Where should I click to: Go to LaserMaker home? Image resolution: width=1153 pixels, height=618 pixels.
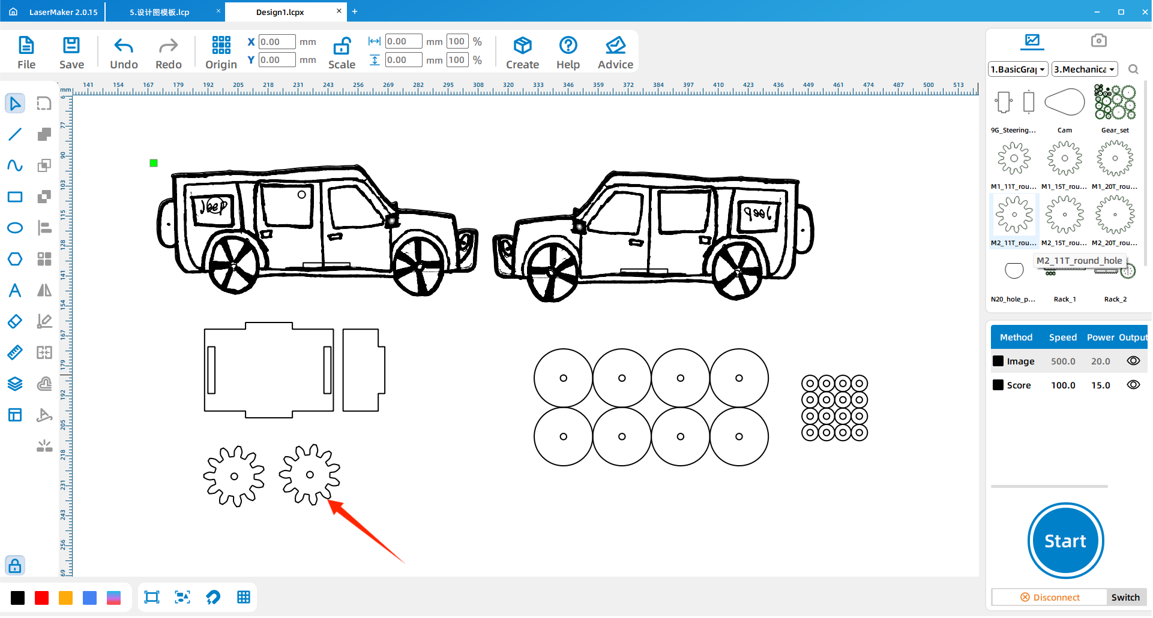click(13, 11)
